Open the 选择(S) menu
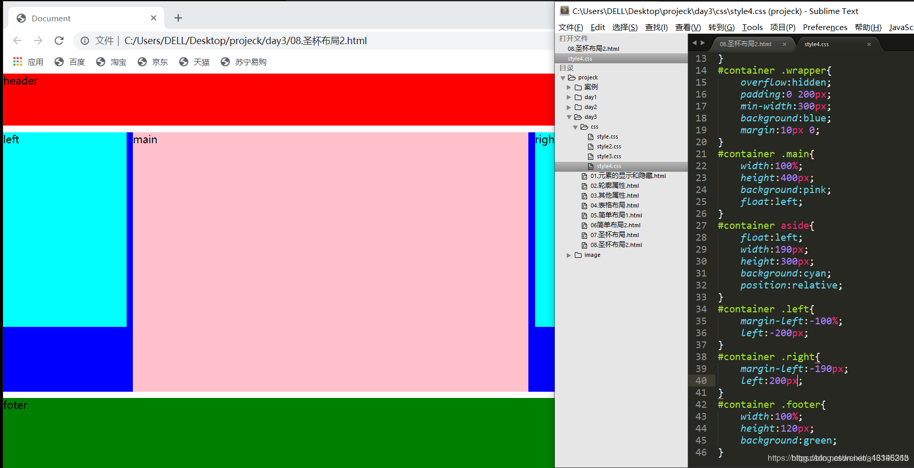The width and height of the screenshot is (914, 468). (x=624, y=27)
